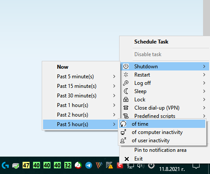Click the Lock padlock icon

[126, 100]
